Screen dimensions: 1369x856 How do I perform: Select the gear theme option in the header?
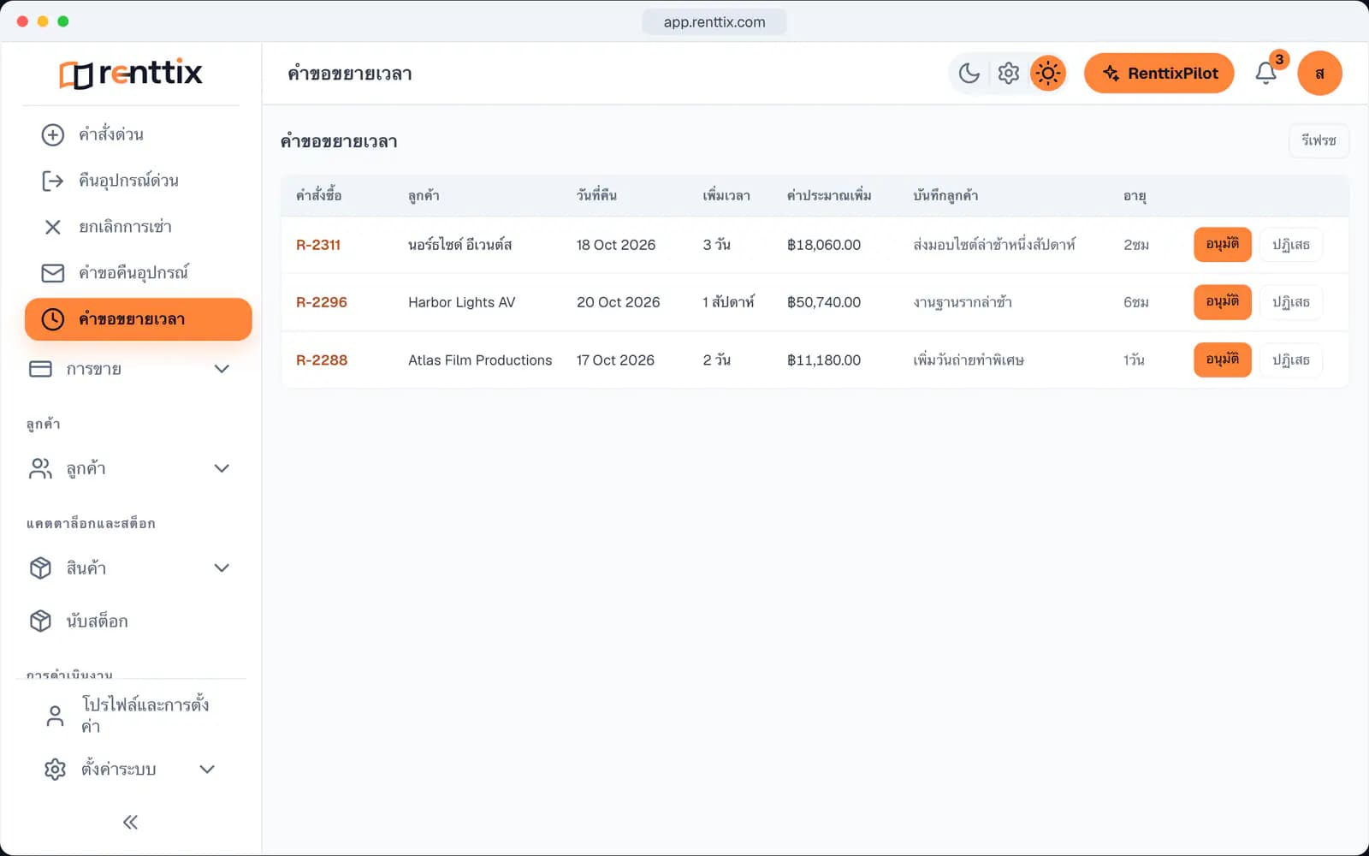(x=1009, y=74)
